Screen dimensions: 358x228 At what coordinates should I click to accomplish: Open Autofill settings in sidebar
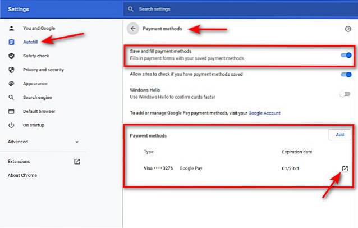point(30,42)
